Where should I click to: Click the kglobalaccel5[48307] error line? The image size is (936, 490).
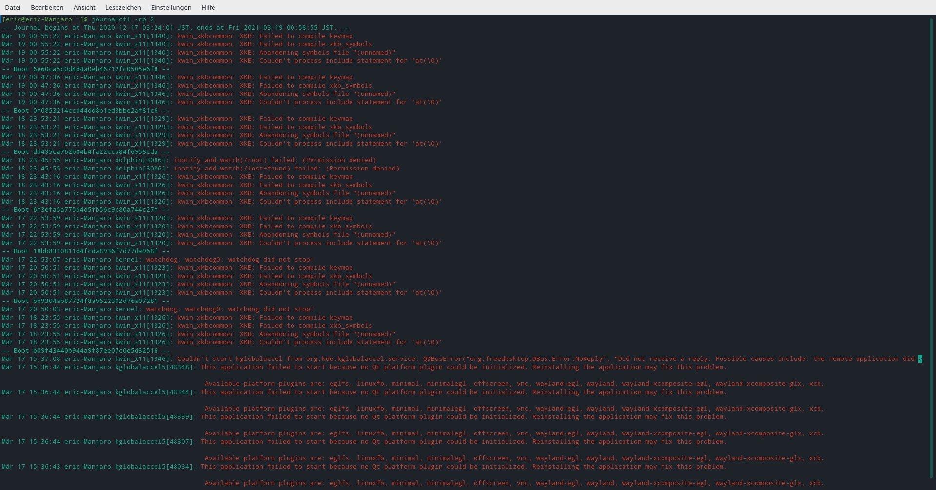tap(365, 442)
